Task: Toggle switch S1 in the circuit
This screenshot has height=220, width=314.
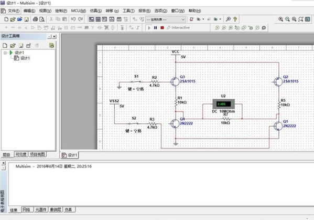Action: [x=136, y=81]
